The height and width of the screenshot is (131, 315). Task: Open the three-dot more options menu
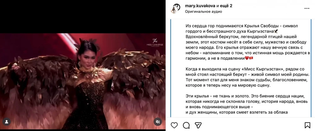click(x=307, y=9)
